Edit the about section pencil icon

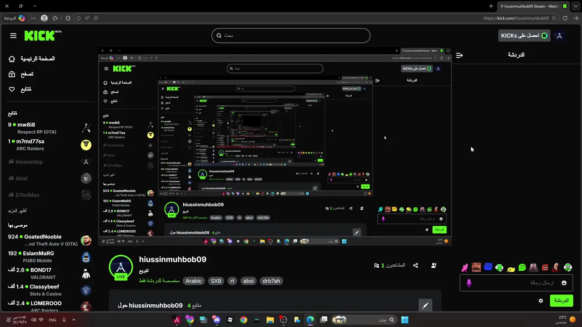[x=425, y=306]
